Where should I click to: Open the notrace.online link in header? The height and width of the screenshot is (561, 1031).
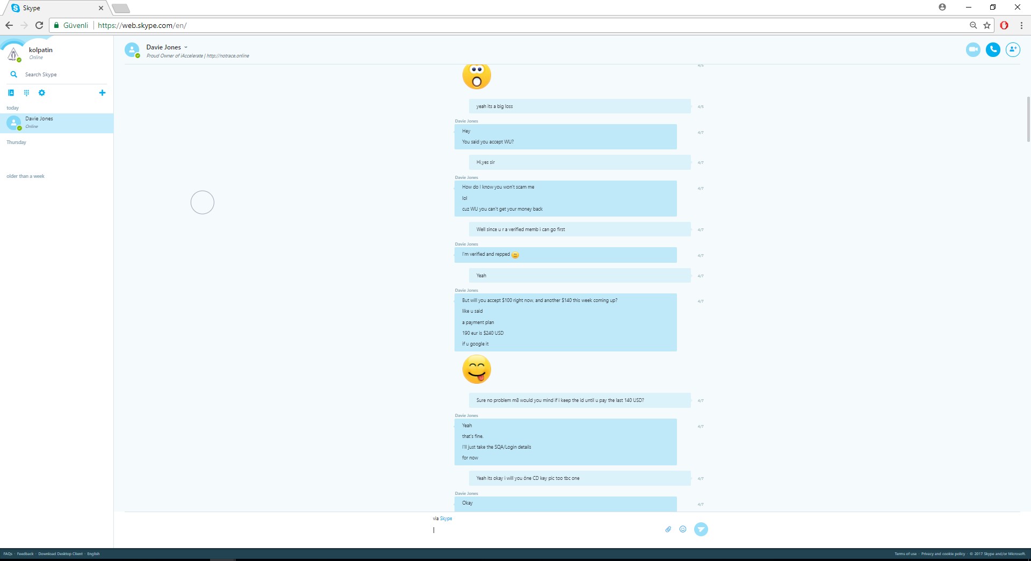pos(228,56)
